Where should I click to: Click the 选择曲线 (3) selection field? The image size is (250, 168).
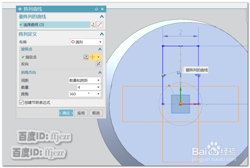click(x=54, y=25)
